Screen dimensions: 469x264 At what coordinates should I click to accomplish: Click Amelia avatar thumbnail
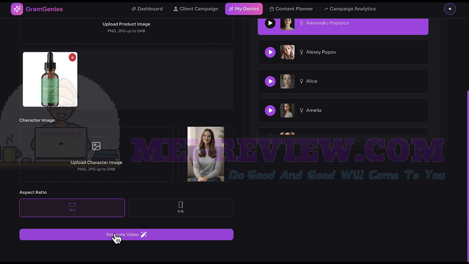click(x=287, y=110)
